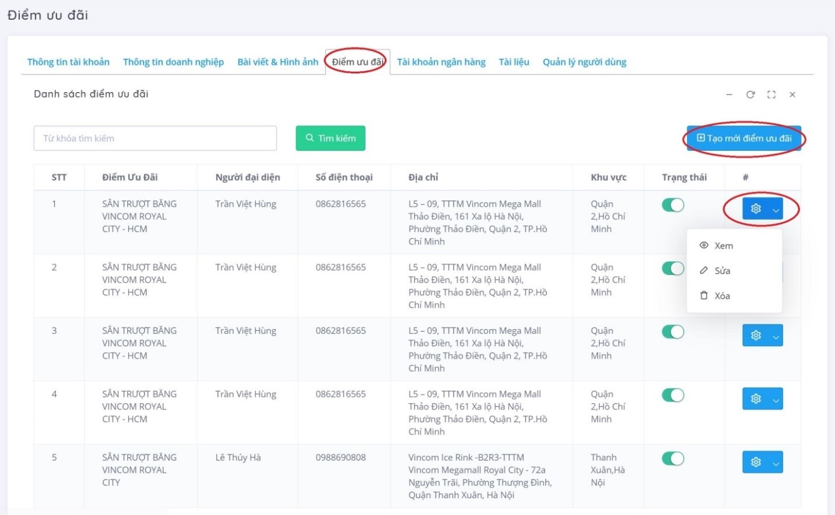This screenshot has width=835, height=515.
Task: Open the Thông tin tài khoản tab
Action: (x=68, y=62)
